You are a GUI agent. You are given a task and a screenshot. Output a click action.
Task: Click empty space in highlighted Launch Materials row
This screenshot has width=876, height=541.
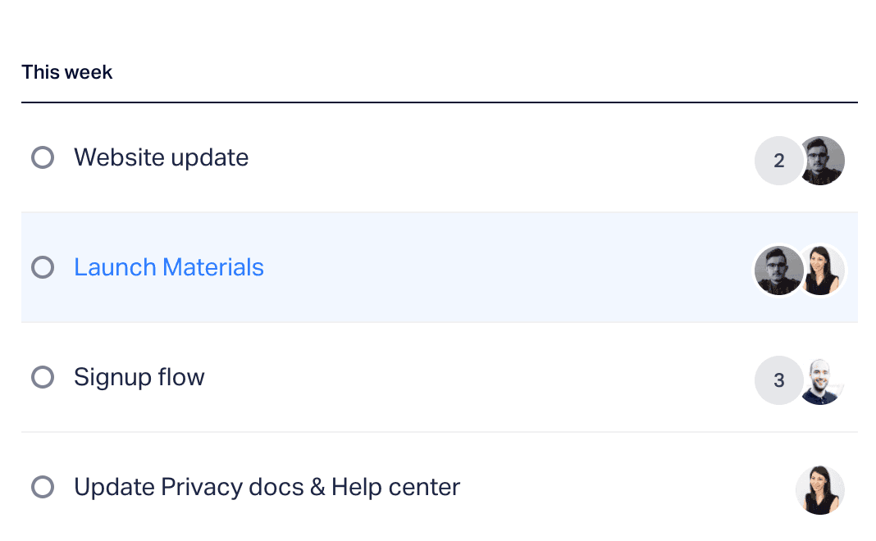tap(503, 267)
